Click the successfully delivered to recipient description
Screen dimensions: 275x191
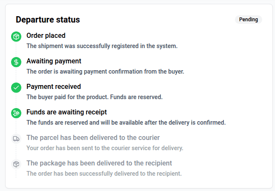(x=104, y=174)
